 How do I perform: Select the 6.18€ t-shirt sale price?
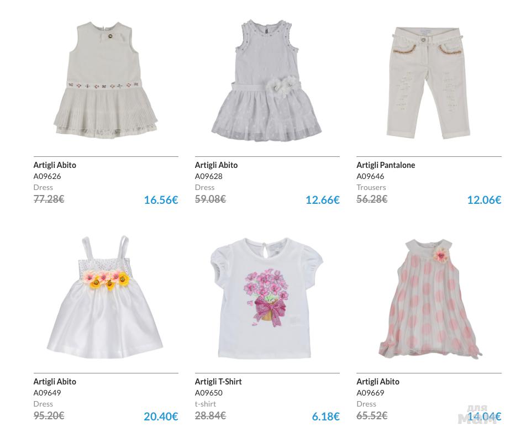point(325,417)
